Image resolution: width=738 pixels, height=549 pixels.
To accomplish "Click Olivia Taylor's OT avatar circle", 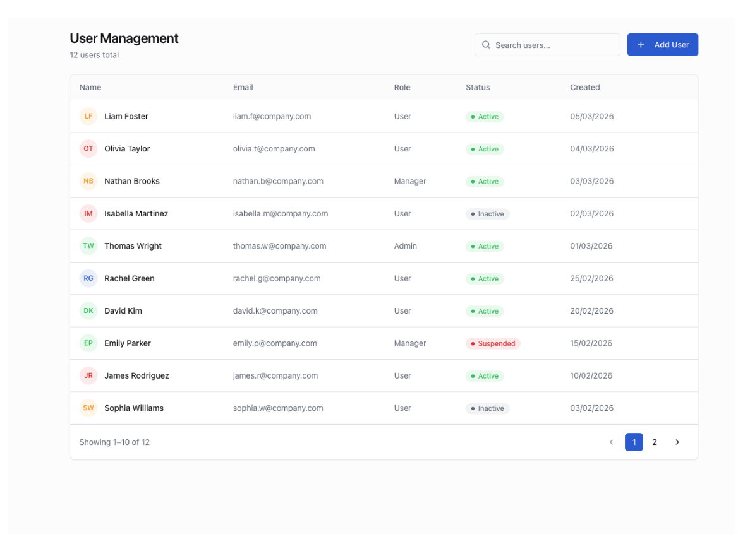I will (88, 148).
